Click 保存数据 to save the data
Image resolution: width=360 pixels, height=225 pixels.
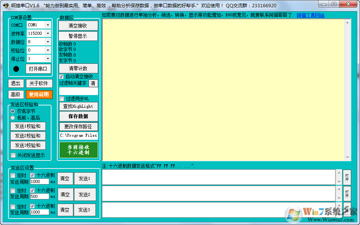point(78,116)
